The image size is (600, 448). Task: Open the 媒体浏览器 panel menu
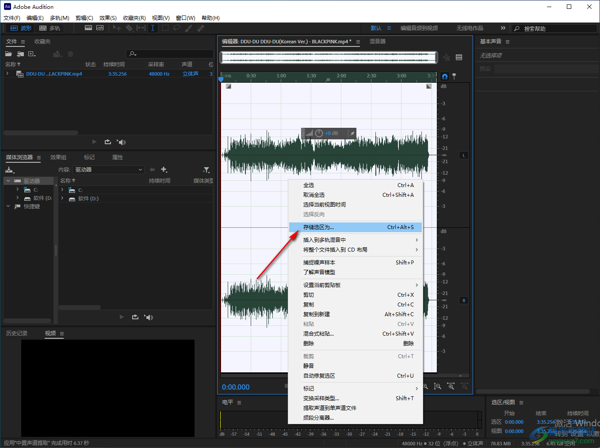[39, 157]
